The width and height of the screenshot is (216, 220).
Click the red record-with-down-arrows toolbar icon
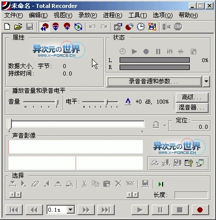pos(56,27)
